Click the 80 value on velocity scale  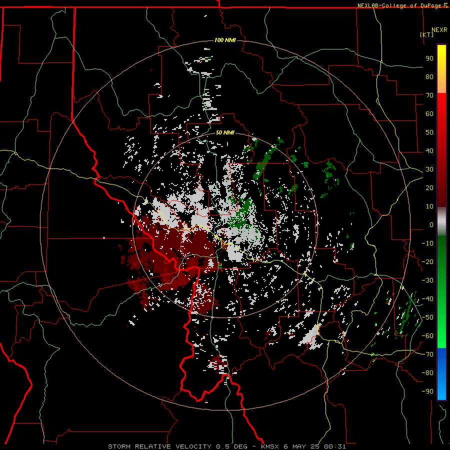point(429,77)
